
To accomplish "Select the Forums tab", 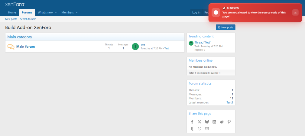I will click(27, 12).
